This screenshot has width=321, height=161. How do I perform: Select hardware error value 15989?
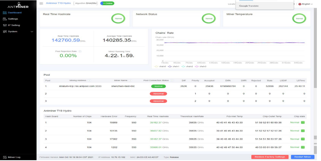coord(113,123)
